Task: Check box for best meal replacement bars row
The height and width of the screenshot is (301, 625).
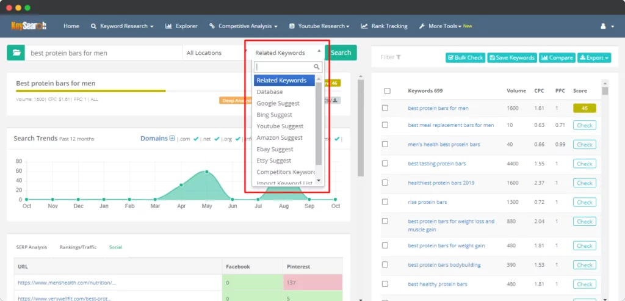Action: click(x=385, y=125)
